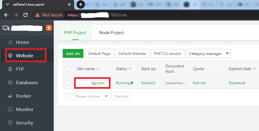Click the browser back arrow
The image size is (259, 131).
6,15
